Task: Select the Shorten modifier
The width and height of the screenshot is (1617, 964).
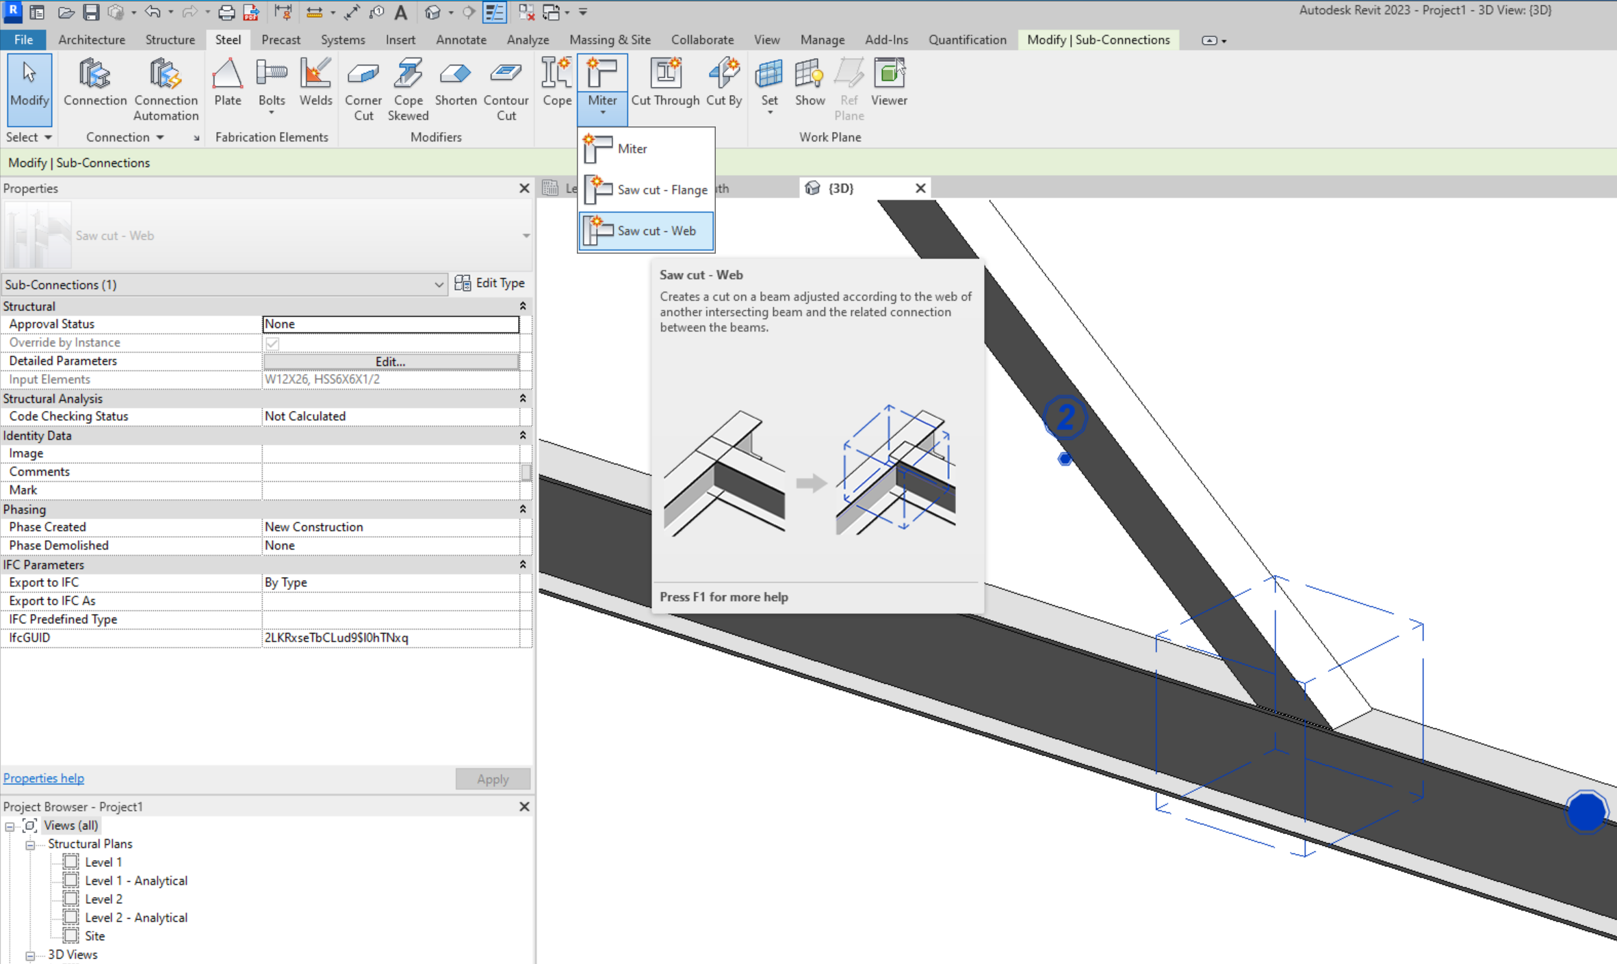Action: click(455, 82)
